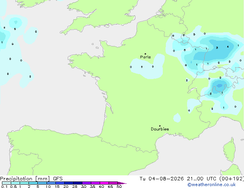
Task: Select the legend swatch between 2 and 5
Action: 33,183
